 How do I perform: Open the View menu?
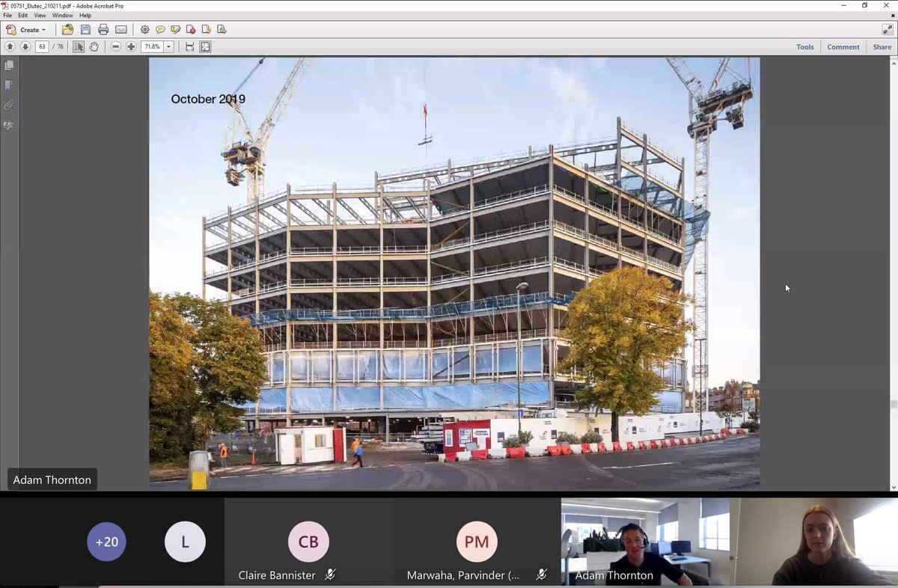(40, 15)
